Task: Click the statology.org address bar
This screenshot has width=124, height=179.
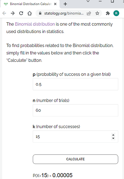Action: pos(64,13)
